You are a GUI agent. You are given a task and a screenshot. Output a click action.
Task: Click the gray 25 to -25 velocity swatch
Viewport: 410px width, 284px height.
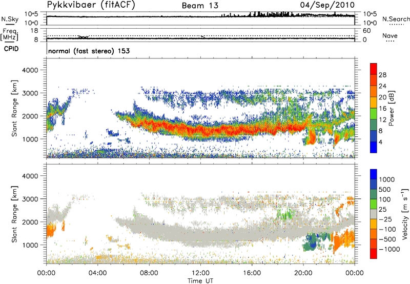pyautogui.click(x=374, y=214)
